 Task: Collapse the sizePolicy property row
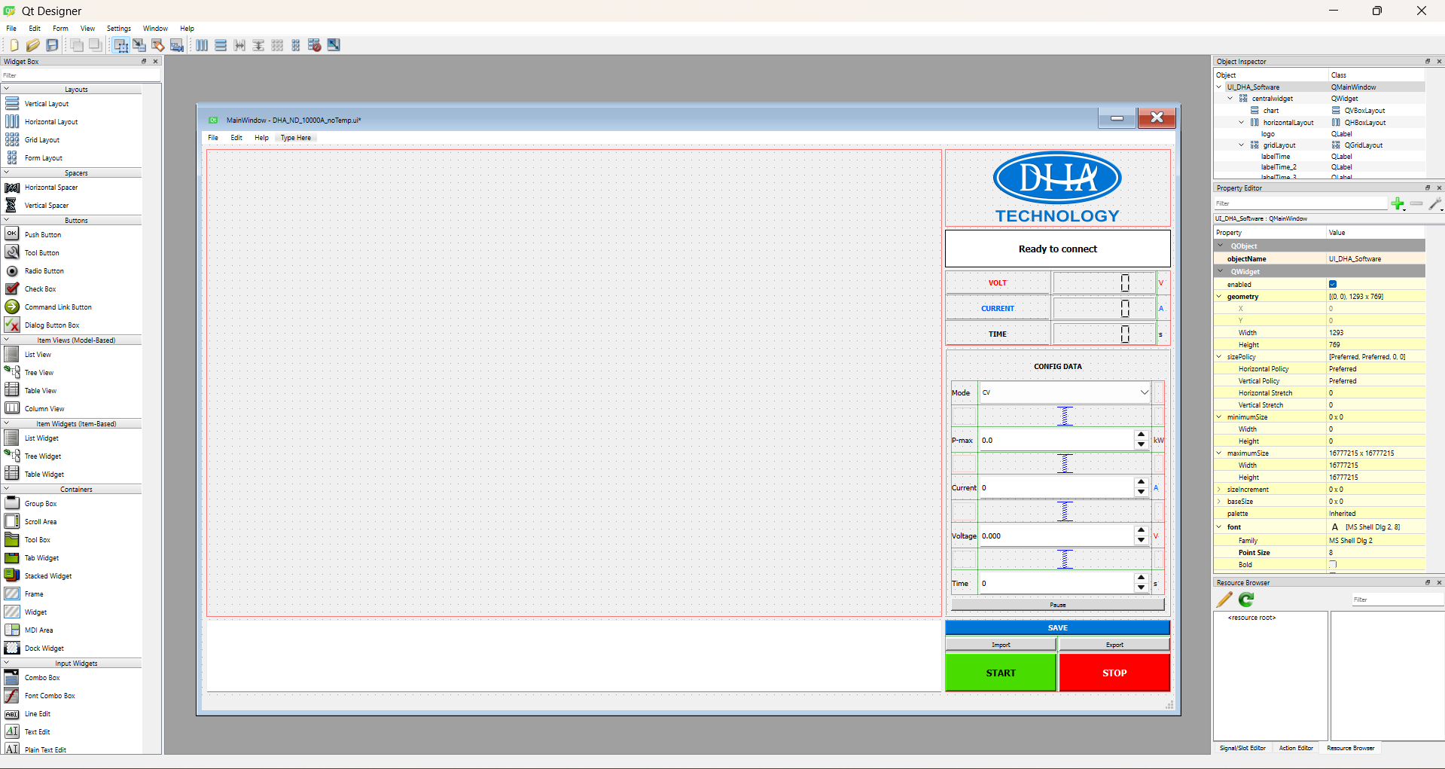(x=1219, y=357)
